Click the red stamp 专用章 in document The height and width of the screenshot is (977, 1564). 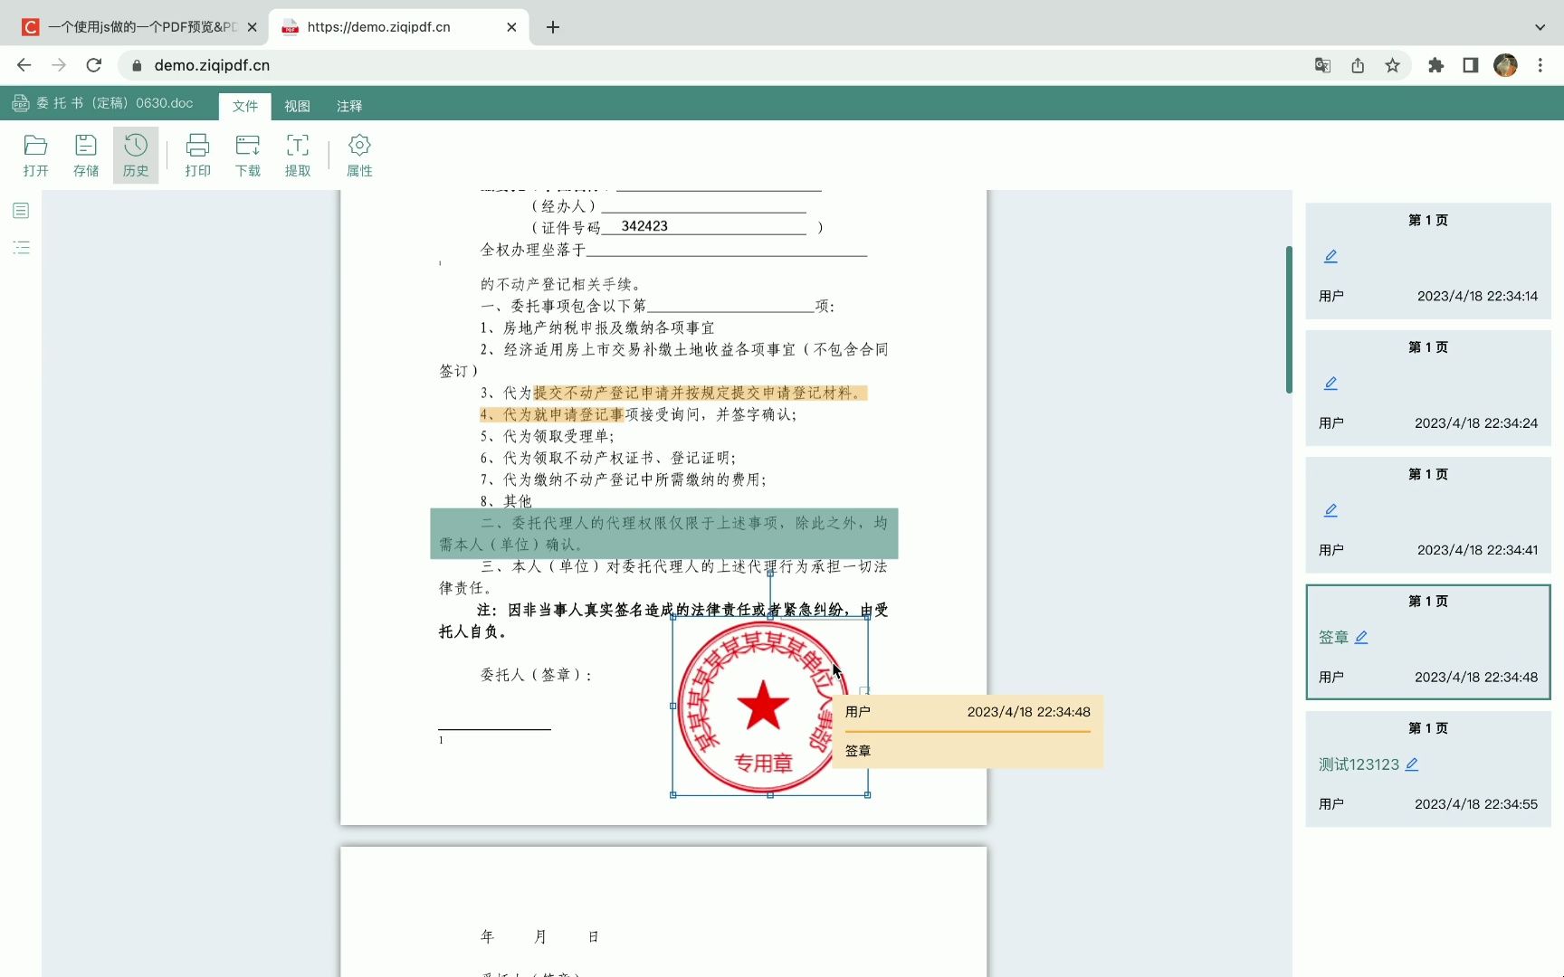coord(763,706)
